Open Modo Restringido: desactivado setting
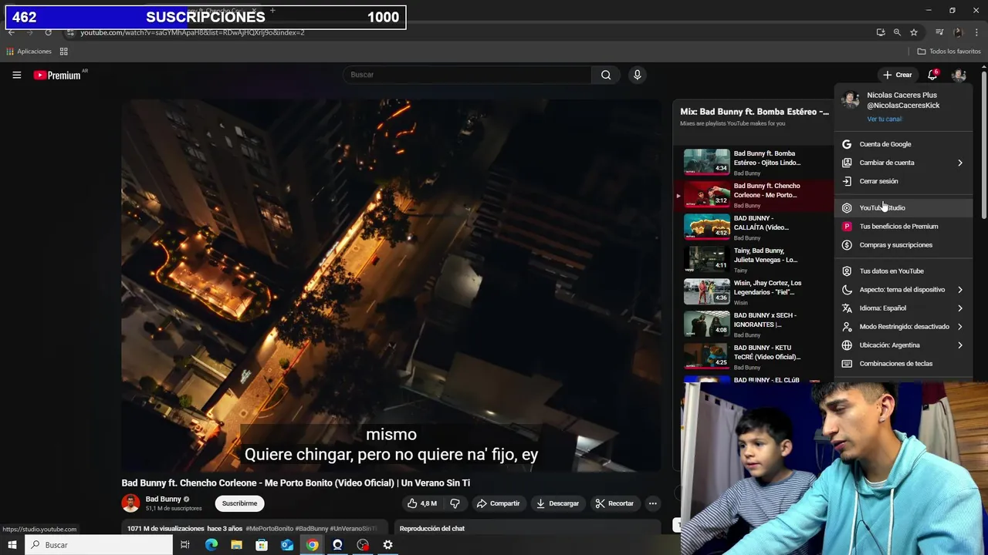Viewport: 988px width, 555px height. coord(904,327)
